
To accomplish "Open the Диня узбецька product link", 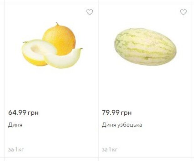I will [122, 125].
